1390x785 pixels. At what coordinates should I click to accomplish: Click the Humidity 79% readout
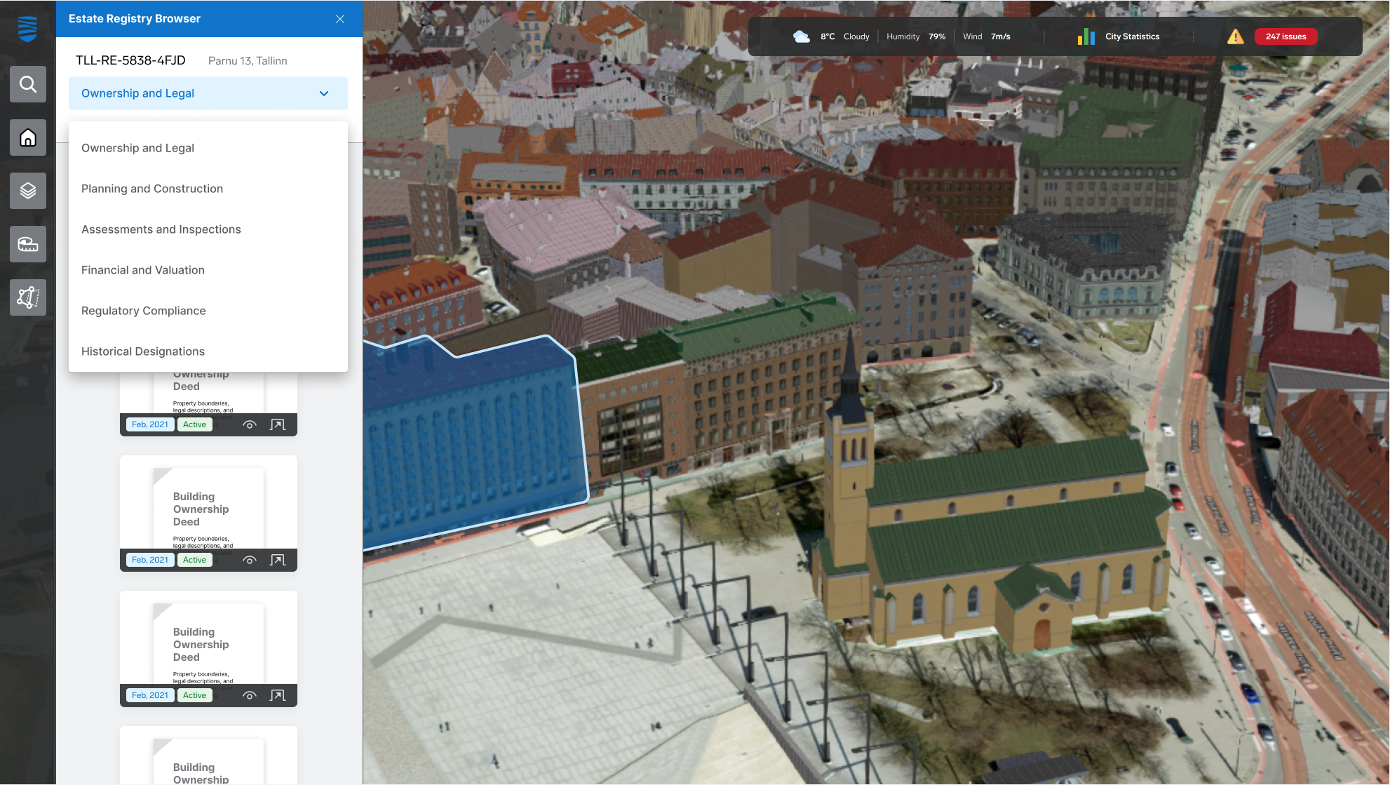coord(916,36)
